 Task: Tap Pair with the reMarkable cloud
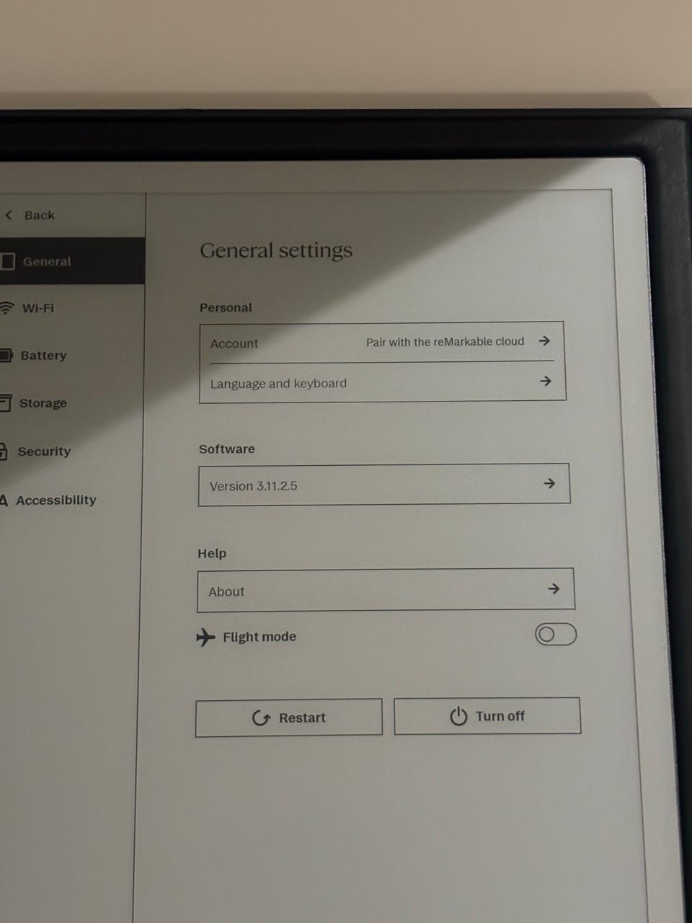coord(445,342)
